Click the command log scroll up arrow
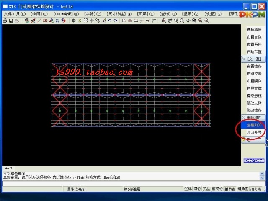 point(262,174)
